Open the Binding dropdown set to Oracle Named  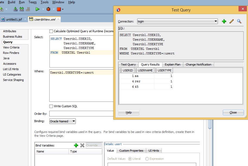pyautogui.click(x=62, y=121)
